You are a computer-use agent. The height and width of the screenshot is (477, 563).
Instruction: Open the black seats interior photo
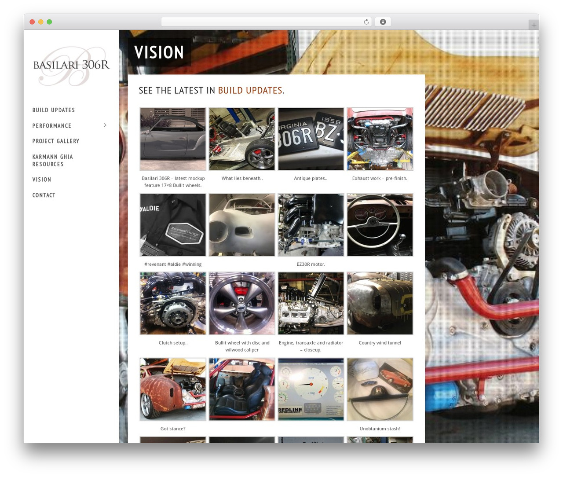click(x=242, y=389)
